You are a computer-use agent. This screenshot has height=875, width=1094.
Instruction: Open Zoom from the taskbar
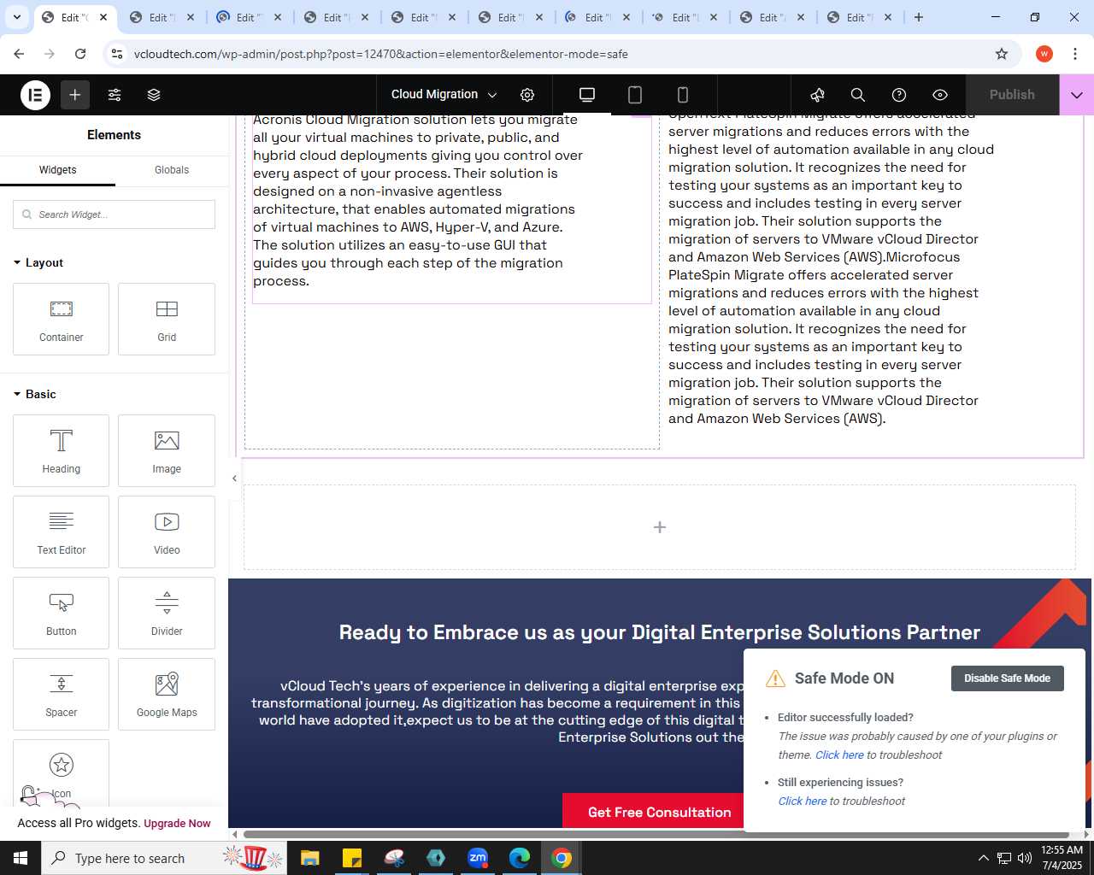point(478,858)
